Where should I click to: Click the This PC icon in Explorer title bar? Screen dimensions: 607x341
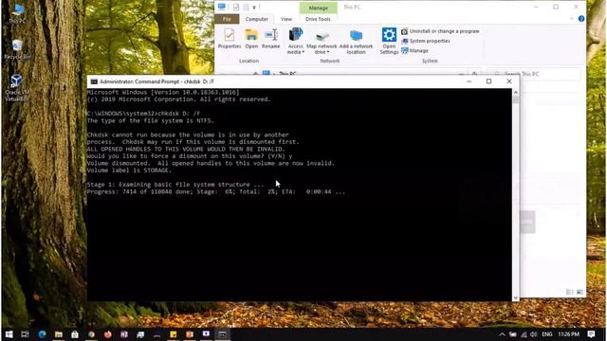coord(221,7)
